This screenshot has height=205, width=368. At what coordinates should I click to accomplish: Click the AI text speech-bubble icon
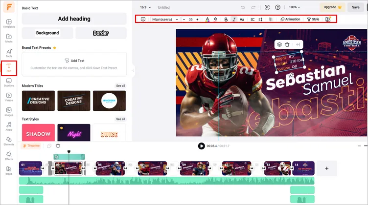pos(143,19)
